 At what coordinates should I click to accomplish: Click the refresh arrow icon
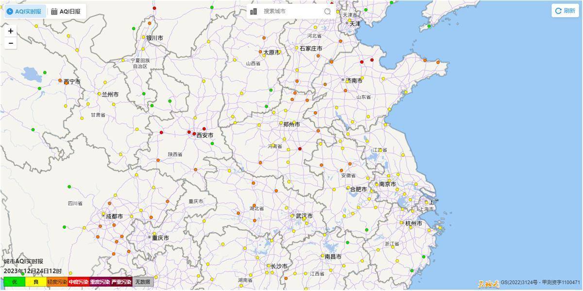point(558,11)
